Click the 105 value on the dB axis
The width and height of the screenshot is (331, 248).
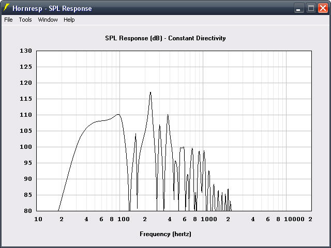pos(26,131)
